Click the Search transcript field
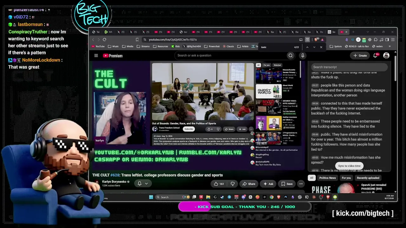The width and height of the screenshot is (406, 228). [349, 67]
